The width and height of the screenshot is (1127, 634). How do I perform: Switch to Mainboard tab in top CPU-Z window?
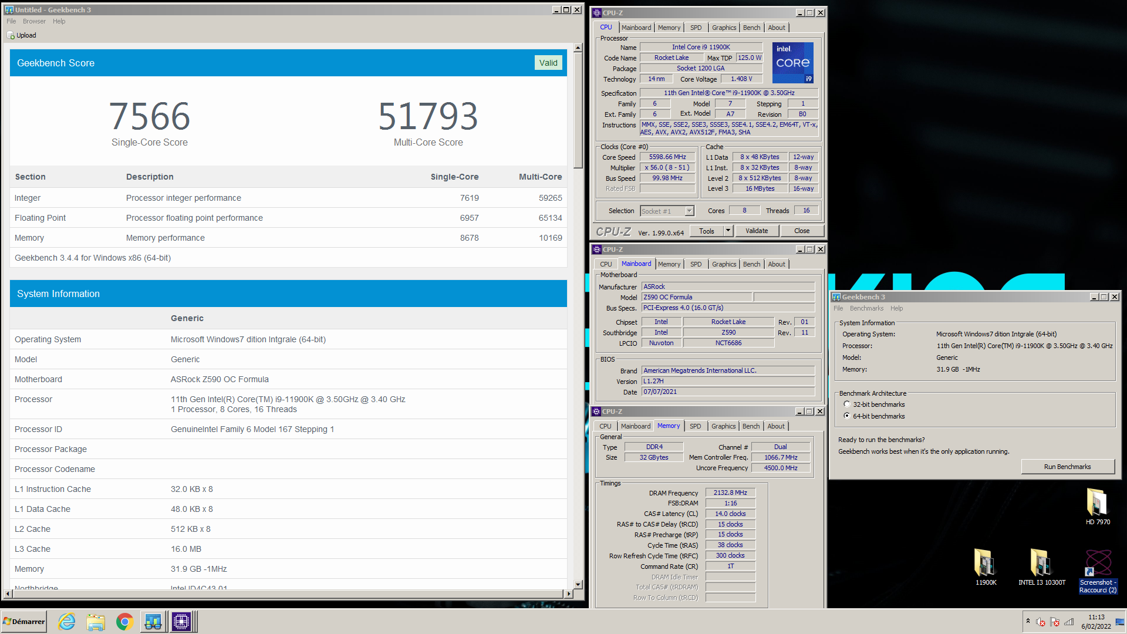point(636,28)
